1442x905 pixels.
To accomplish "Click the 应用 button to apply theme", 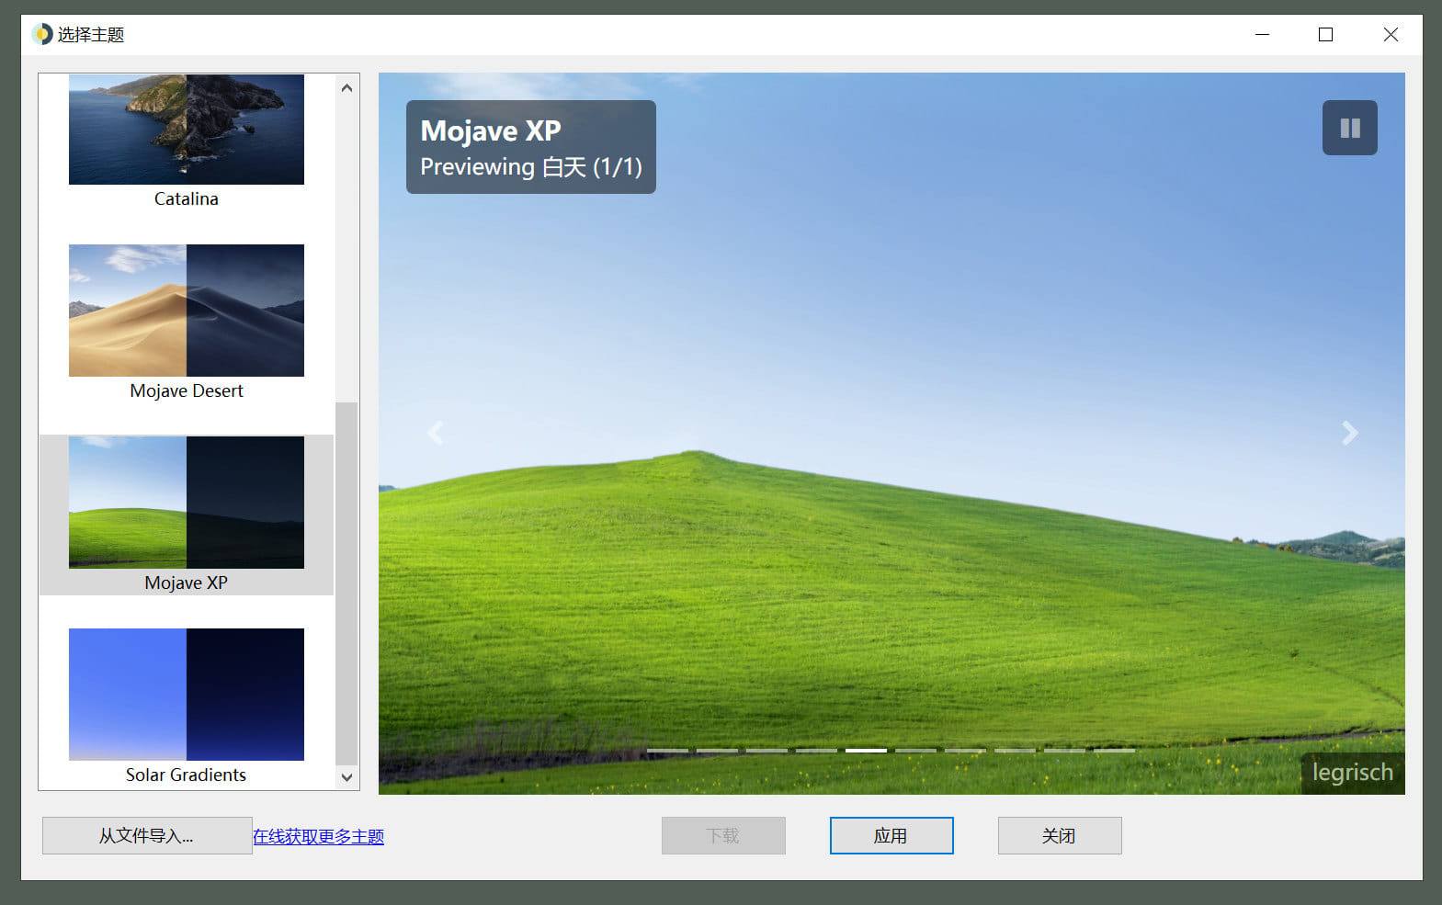I will [x=891, y=836].
